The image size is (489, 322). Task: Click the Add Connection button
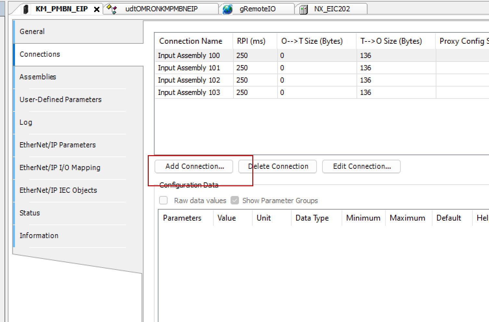point(194,166)
